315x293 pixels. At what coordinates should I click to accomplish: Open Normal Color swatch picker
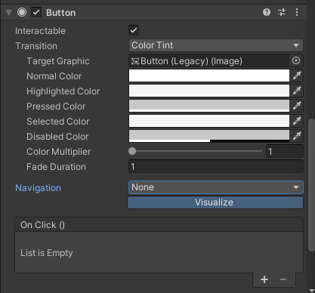(209, 76)
